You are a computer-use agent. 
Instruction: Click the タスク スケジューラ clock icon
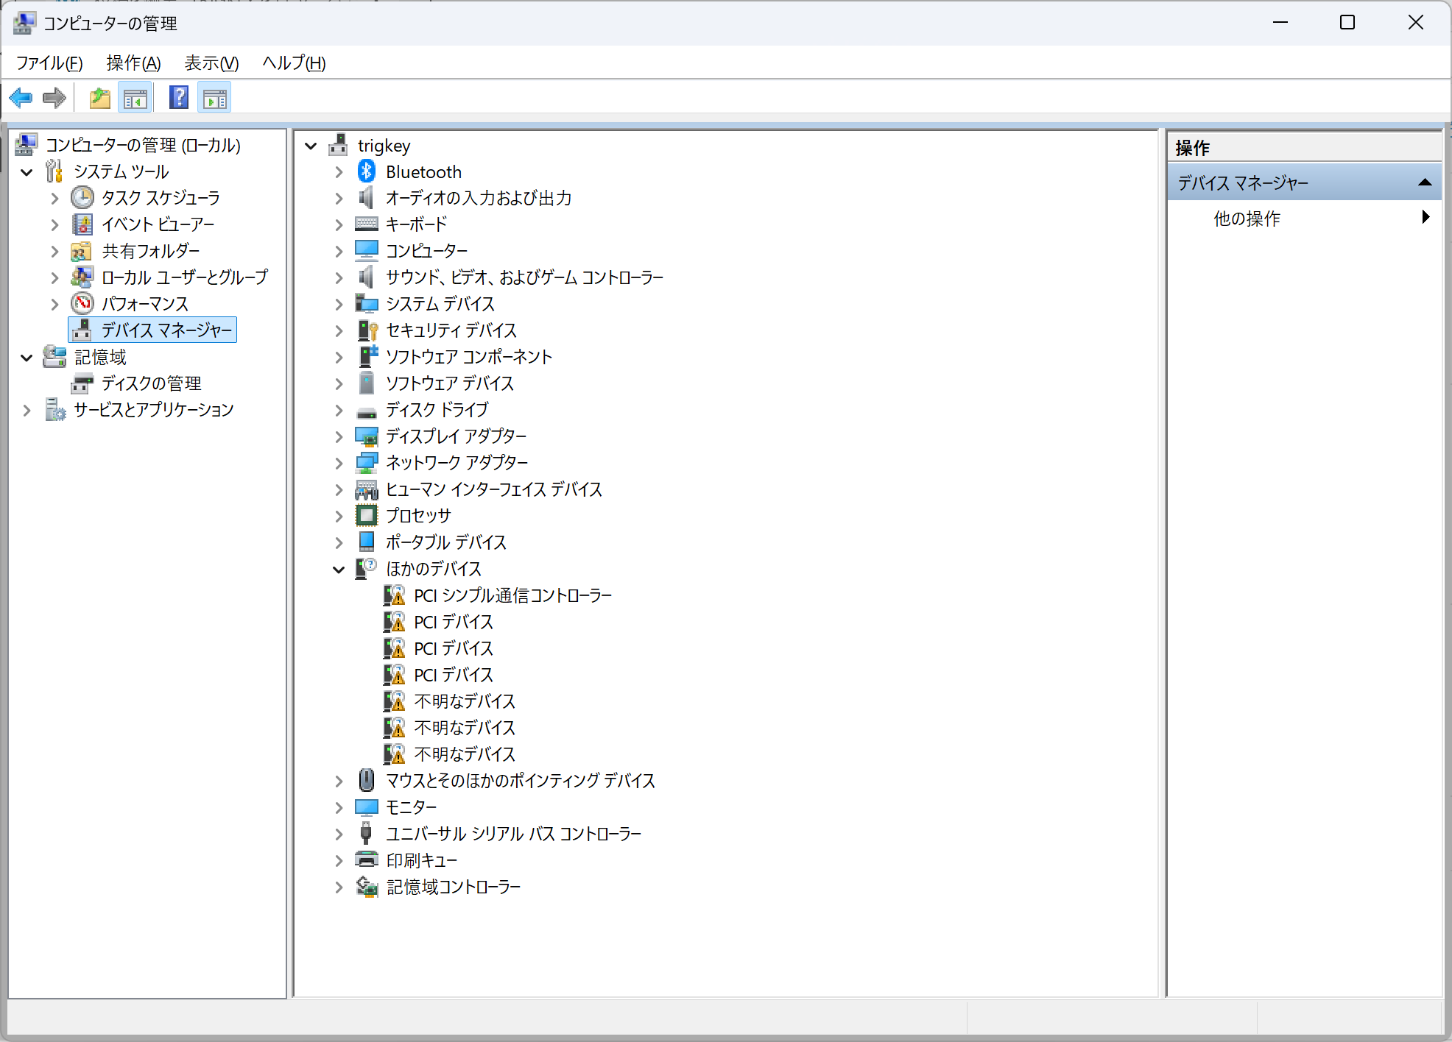click(82, 197)
